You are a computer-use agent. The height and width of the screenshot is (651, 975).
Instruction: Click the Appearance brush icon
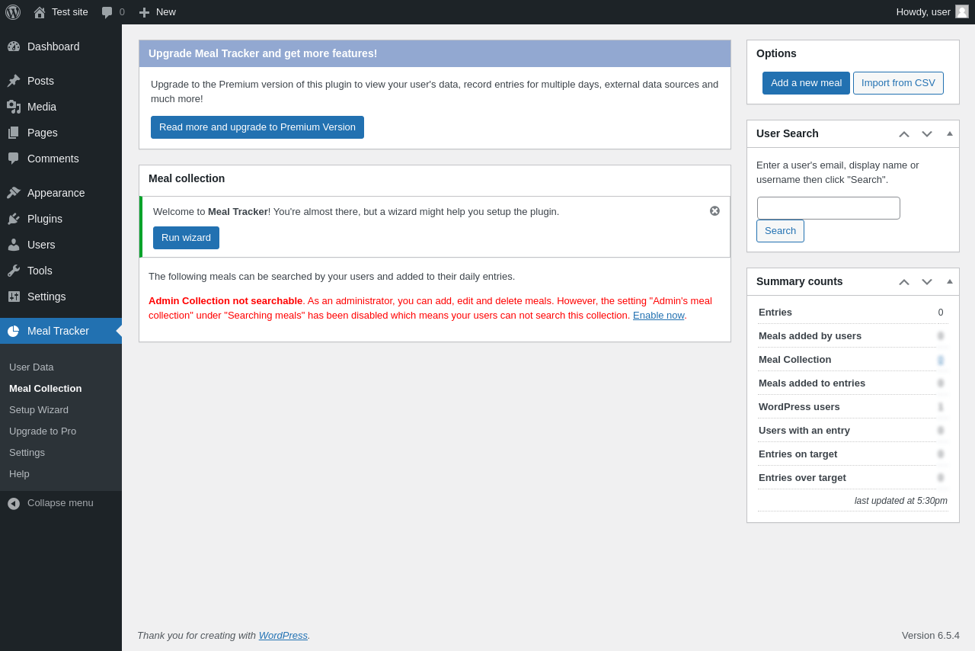coord(14,193)
